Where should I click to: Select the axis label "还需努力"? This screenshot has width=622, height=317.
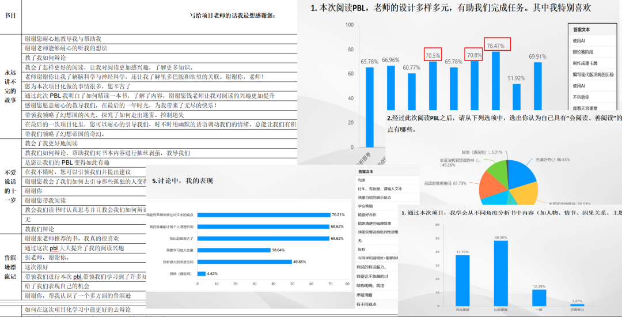578,309
